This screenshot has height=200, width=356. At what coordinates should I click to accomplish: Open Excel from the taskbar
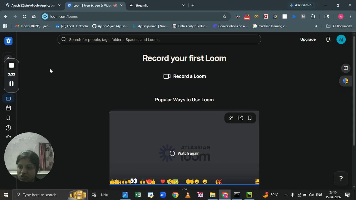click(138, 195)
